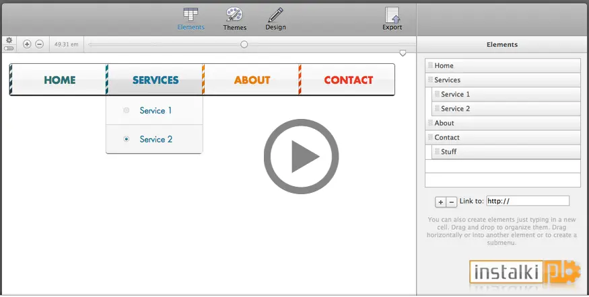Select the Contact row in Elements list
The image size is (589, 297).
tap(503, 137)
